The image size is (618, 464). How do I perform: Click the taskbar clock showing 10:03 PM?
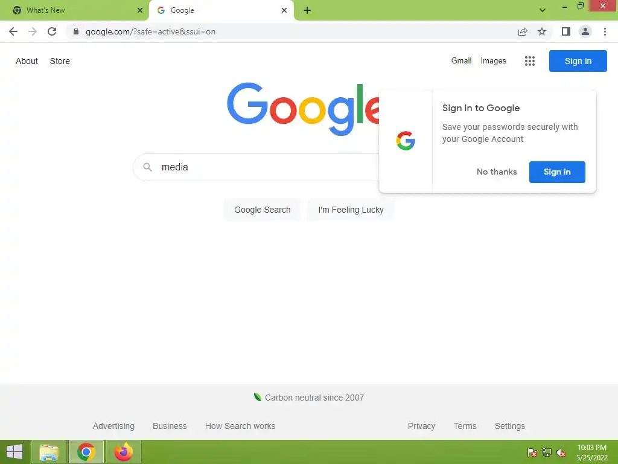(x=591, y=452)
